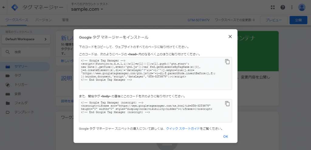This screenshot has width=311, height=150.
Task: Select サマリー in the sidebar
Action: point(25,67)
